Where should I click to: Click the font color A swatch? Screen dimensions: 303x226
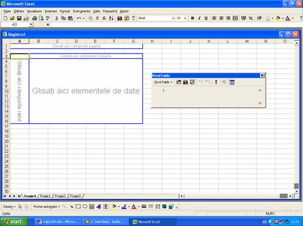288,18
